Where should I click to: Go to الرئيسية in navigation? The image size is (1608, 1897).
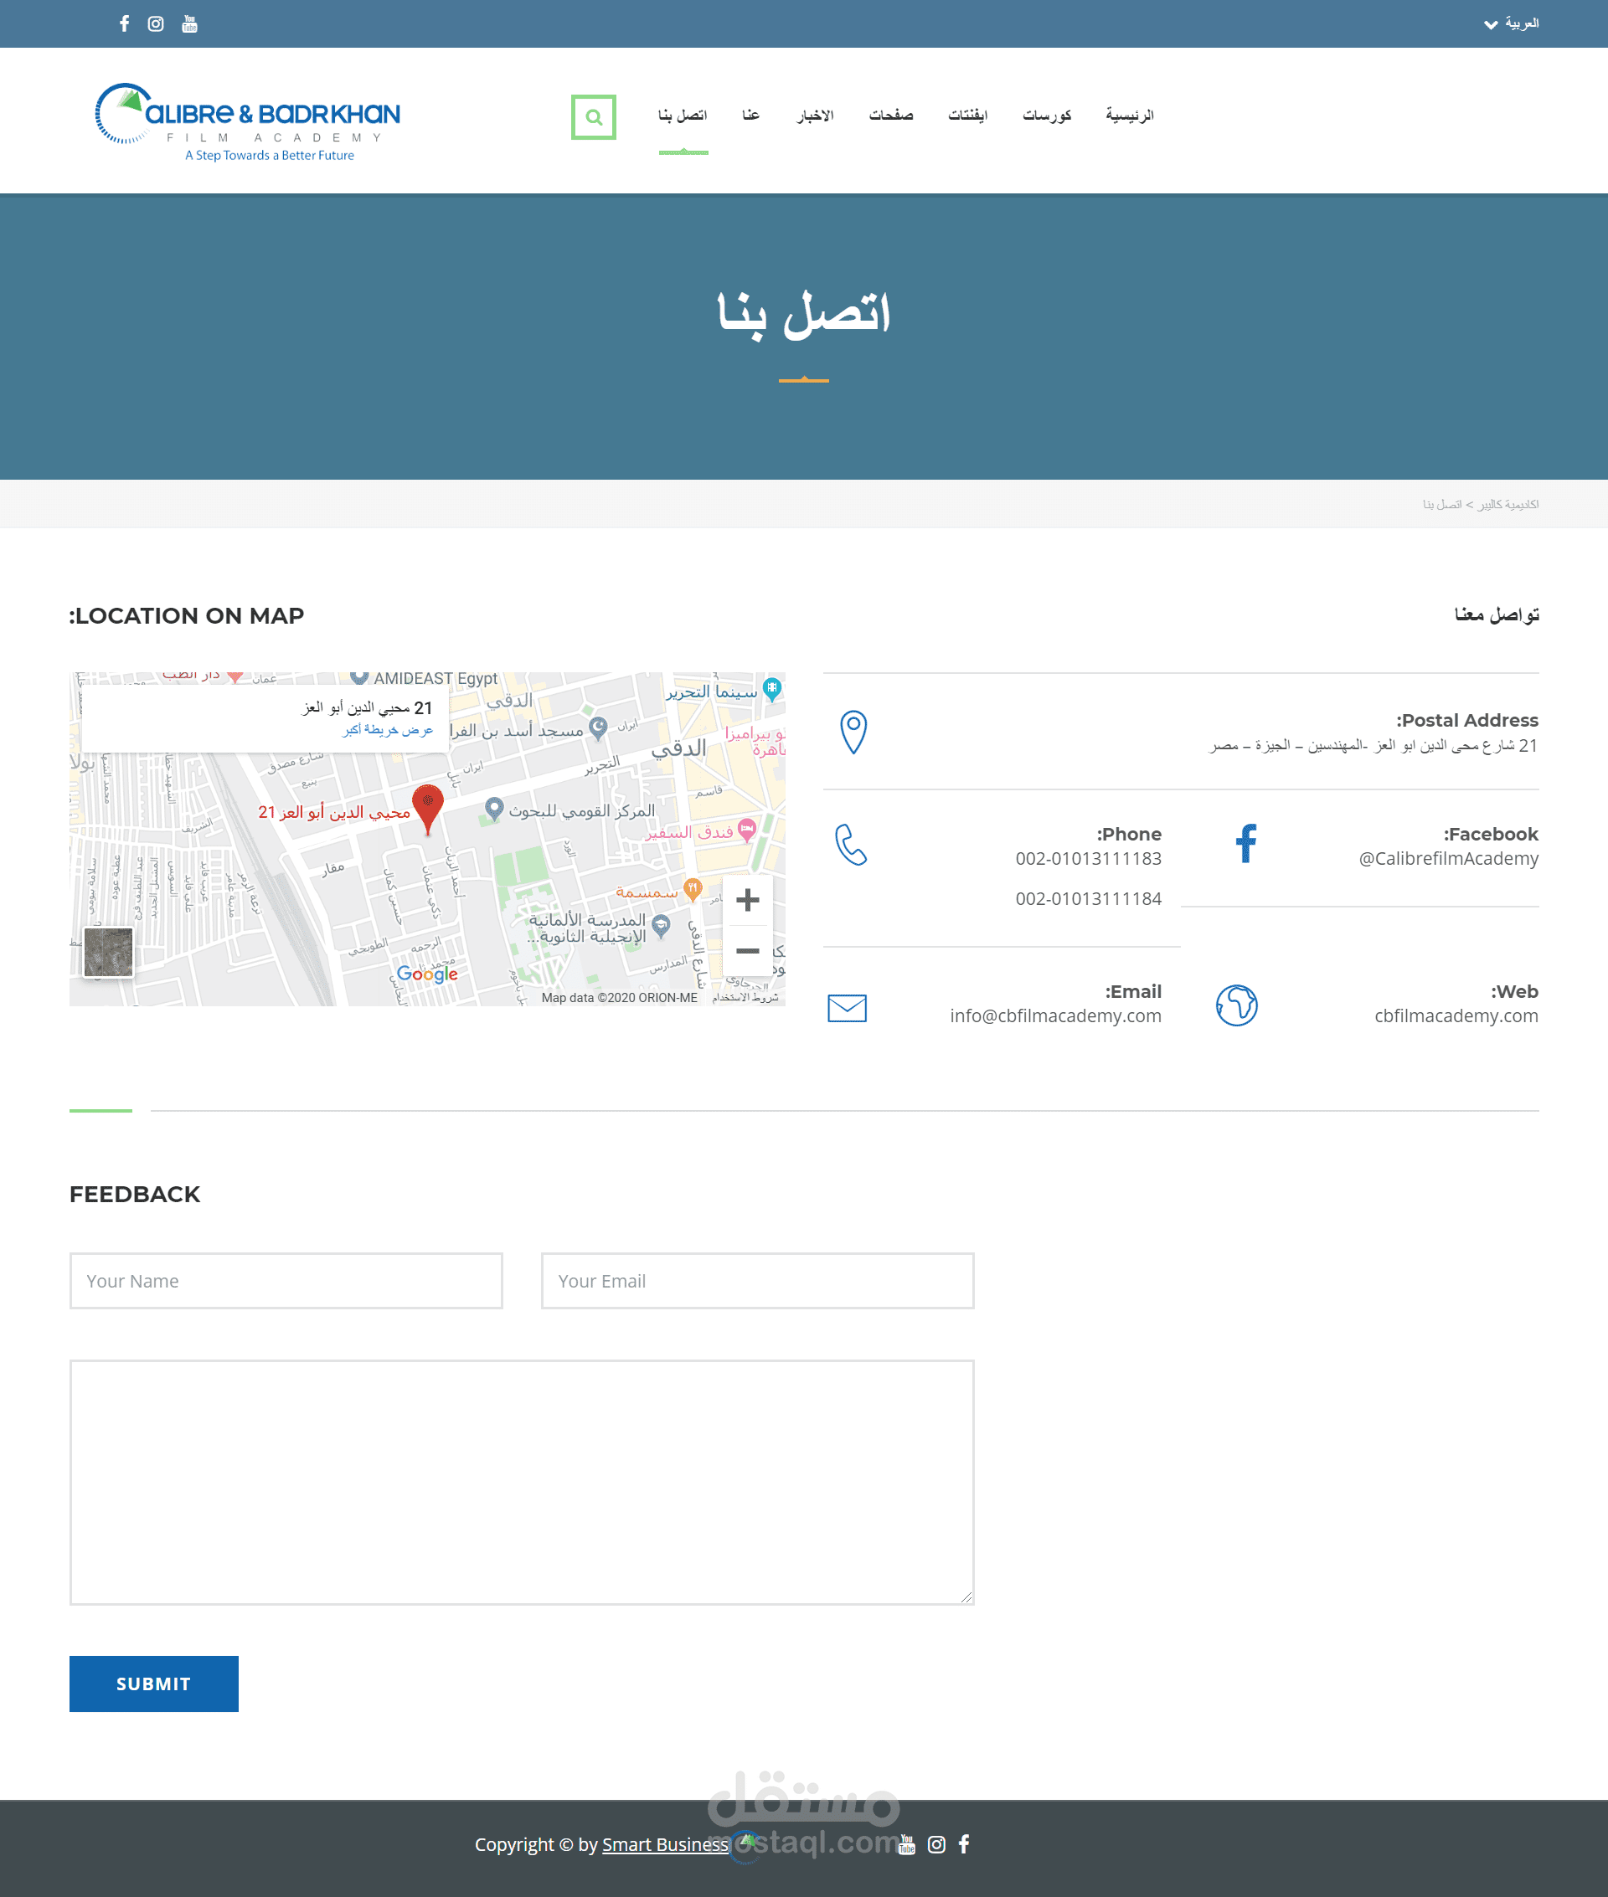[x=1130, y=116]
